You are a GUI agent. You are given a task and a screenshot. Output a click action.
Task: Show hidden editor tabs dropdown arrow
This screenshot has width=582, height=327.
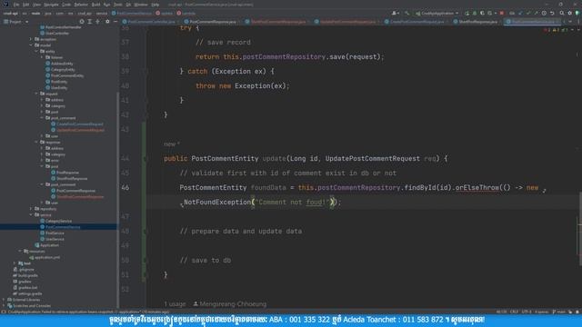[570, 22]
